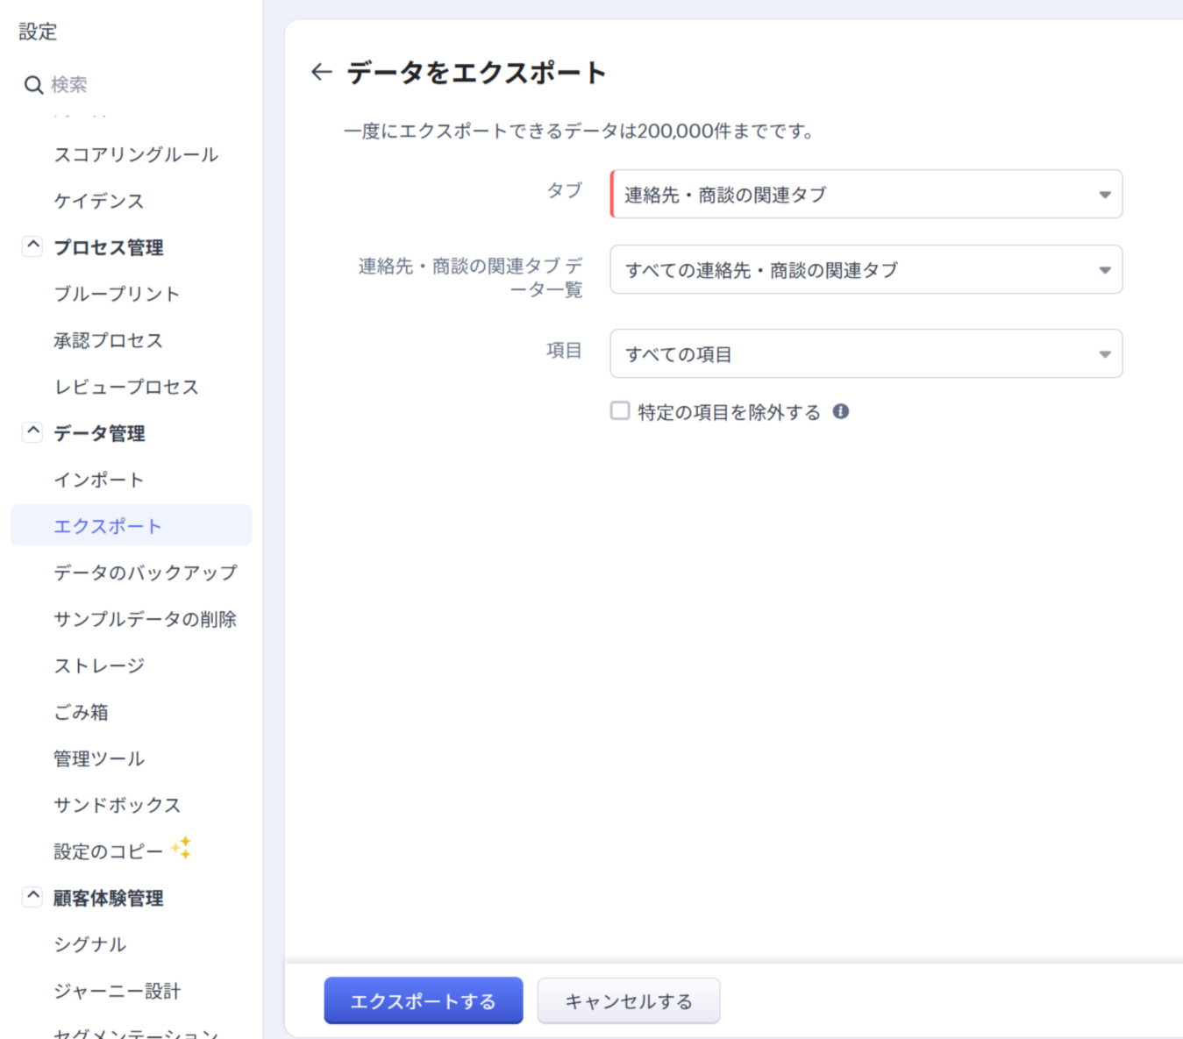Viewport: 1183px width, 1039px height.
Task: Collapse the データ管理 section
Action: click(x=32, y=432)
